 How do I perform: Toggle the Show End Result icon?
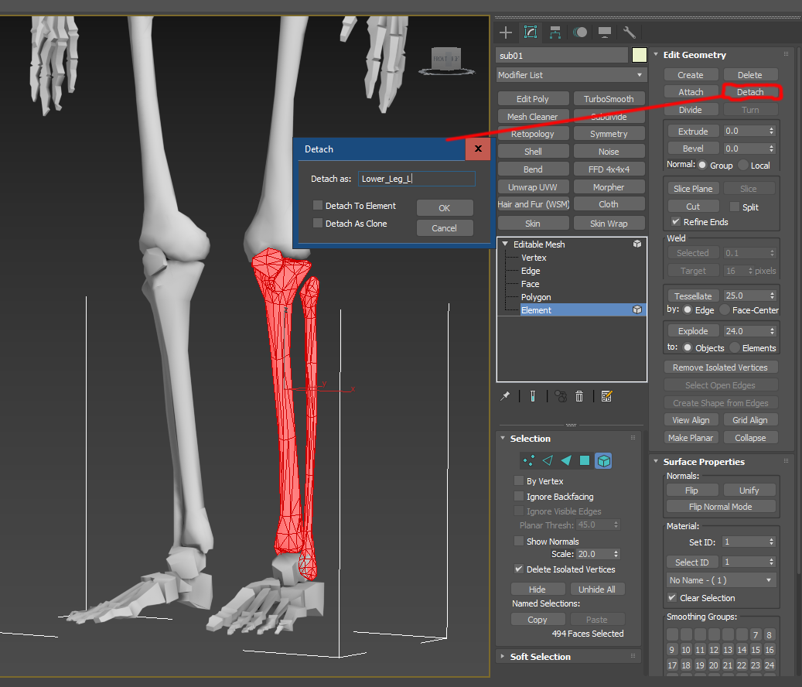pos(532,396)
